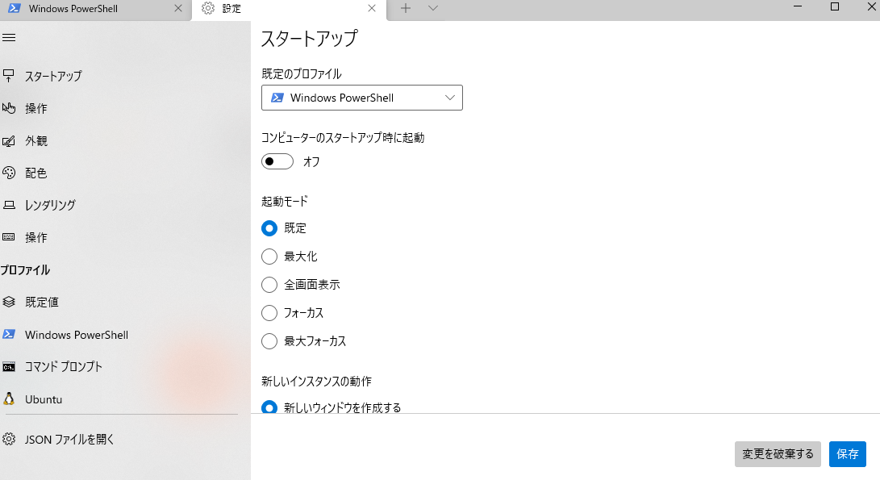This screenshot has height=480, width=880.
Task: Click the Ubuntu penguin icon
Action: (8, 399)
